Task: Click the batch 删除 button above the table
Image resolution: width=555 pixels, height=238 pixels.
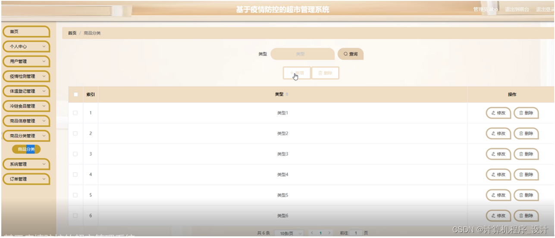Action: [x=325, y=73]
